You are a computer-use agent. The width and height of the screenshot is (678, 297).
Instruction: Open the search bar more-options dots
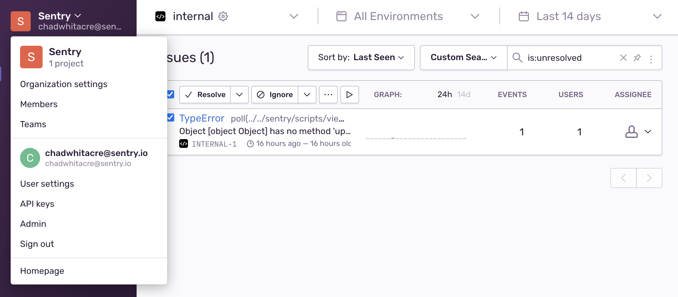[651, 59]
